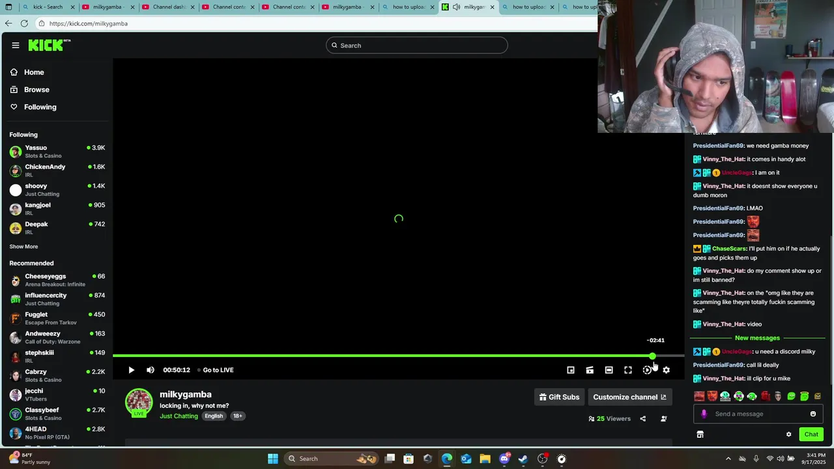Screen dimensions: 834x469
Task: Open File Explorer from the taskbar
Action: [485, 459]
